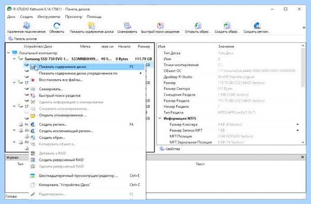Click Быстрый поиск разделов toolbar icon

coord(160,28)
